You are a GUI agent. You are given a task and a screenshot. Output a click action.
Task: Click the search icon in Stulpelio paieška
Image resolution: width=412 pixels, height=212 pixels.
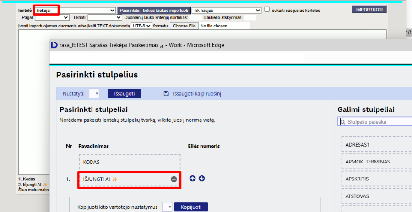[343, 122]
